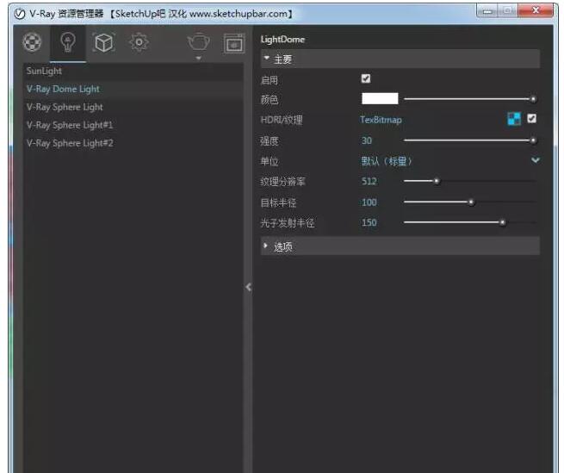Adjust the 目标半径 slider handle
564x473 pixels.
[471, 202]
